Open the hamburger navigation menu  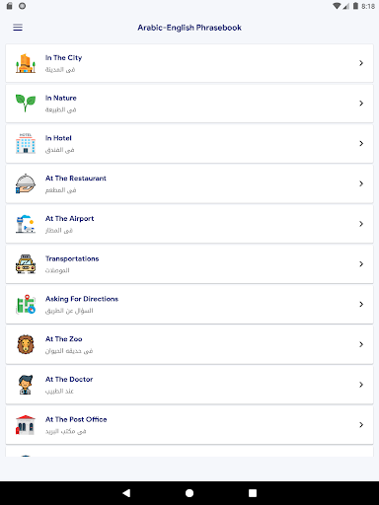point(18,28)
